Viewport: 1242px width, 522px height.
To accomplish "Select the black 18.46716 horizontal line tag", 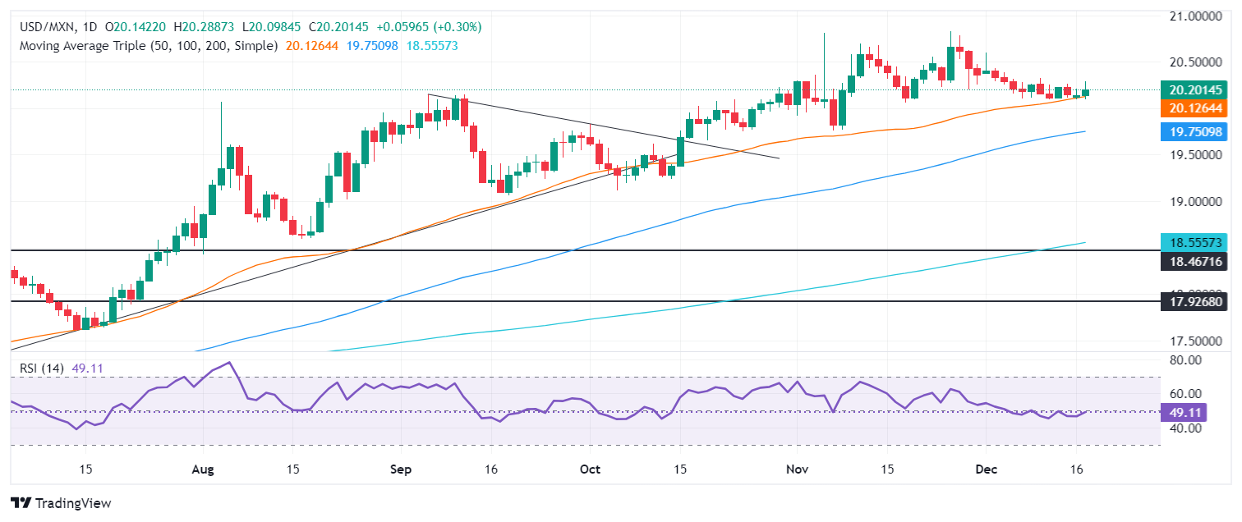I will 1195,261.
